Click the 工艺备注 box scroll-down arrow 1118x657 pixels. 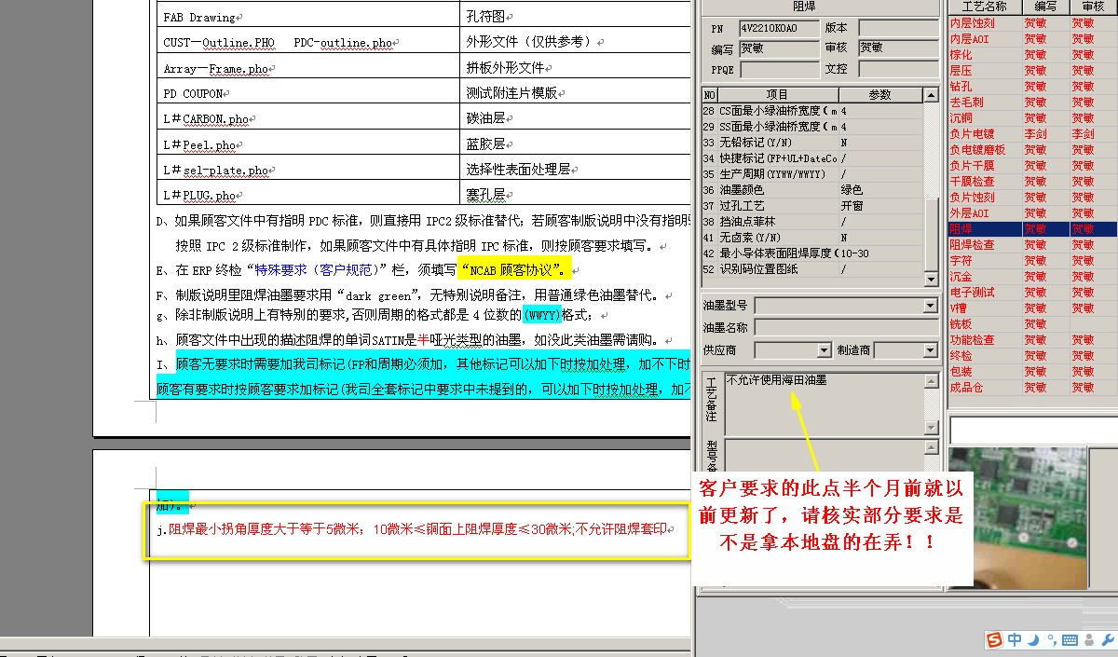coord(931,427)
